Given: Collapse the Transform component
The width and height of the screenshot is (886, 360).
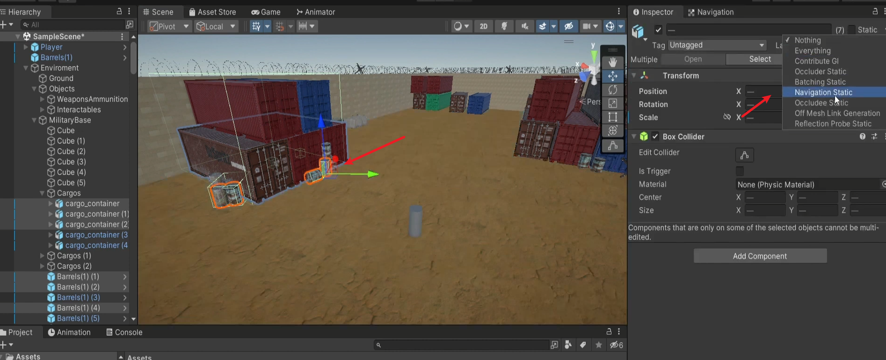Looking at the screenshot, I should click(634, 75).
